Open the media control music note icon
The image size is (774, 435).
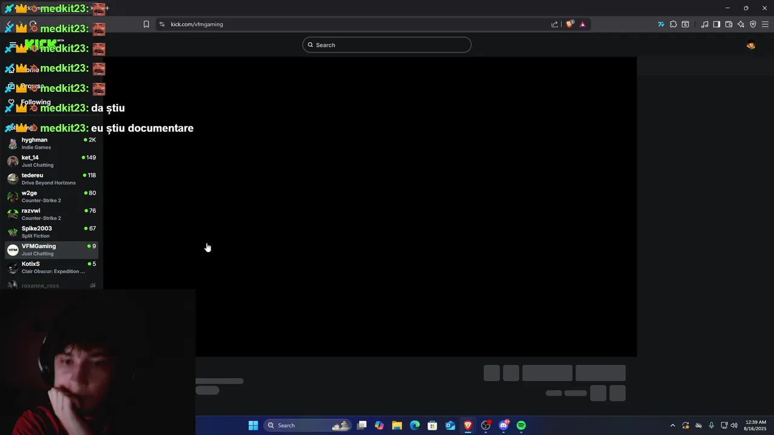point(704,24)
